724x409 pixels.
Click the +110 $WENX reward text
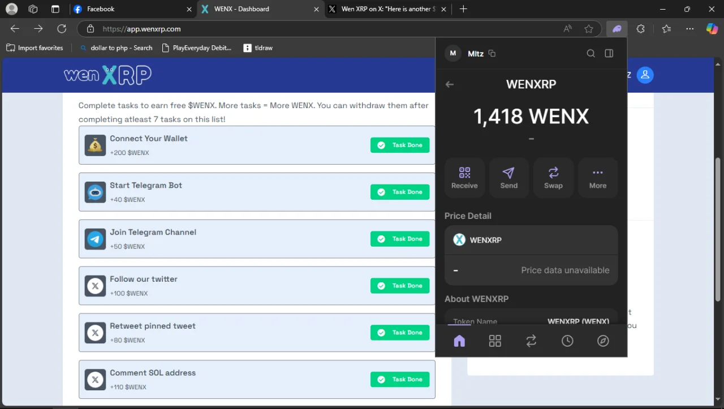pyautogui.click(x=128, y=388)
